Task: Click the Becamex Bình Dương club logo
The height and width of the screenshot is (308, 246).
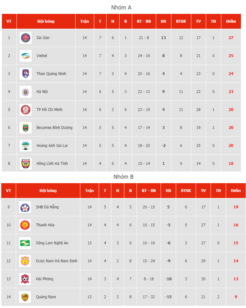Action: point(26,128)
